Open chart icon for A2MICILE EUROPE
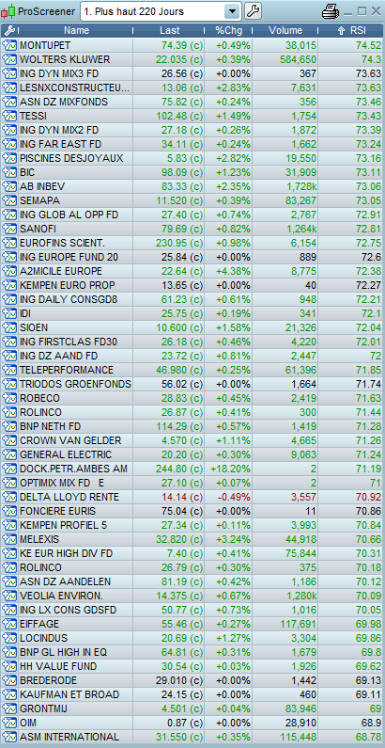The image size is (385, 748). click(x=9, y=271)
